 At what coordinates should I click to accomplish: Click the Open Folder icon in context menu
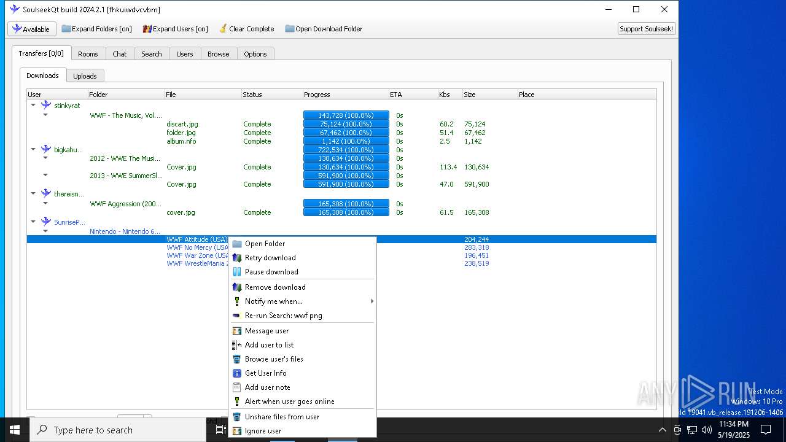click(x=237, y=244)
